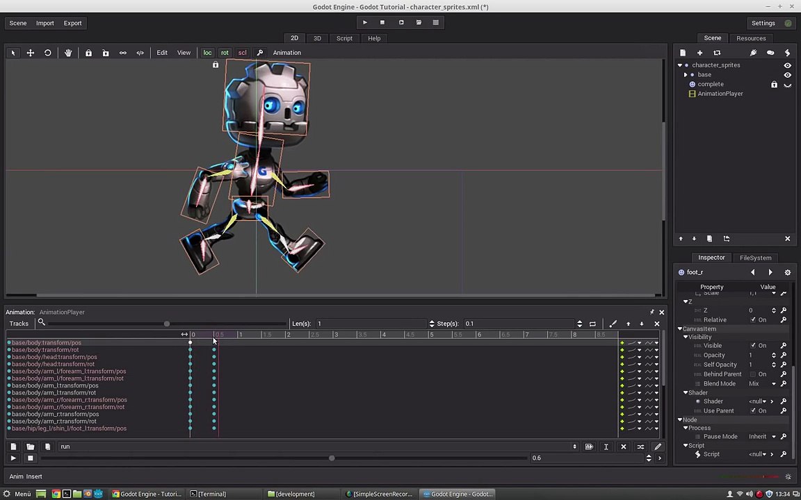
Task: Click the make bones chain icon
Action: (122, 53)
